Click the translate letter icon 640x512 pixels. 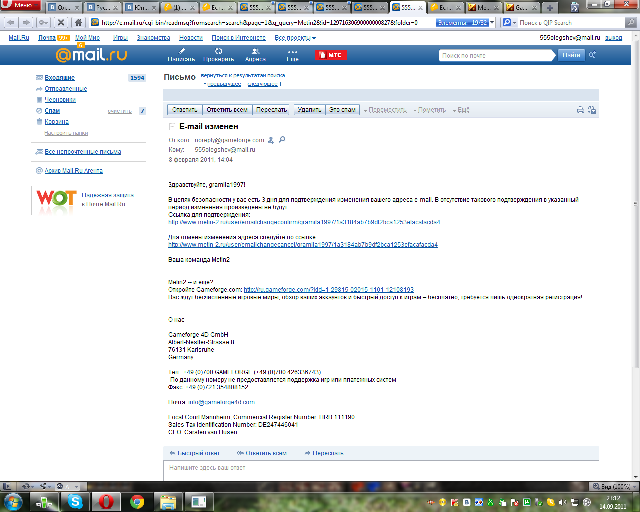click(592, 110)
